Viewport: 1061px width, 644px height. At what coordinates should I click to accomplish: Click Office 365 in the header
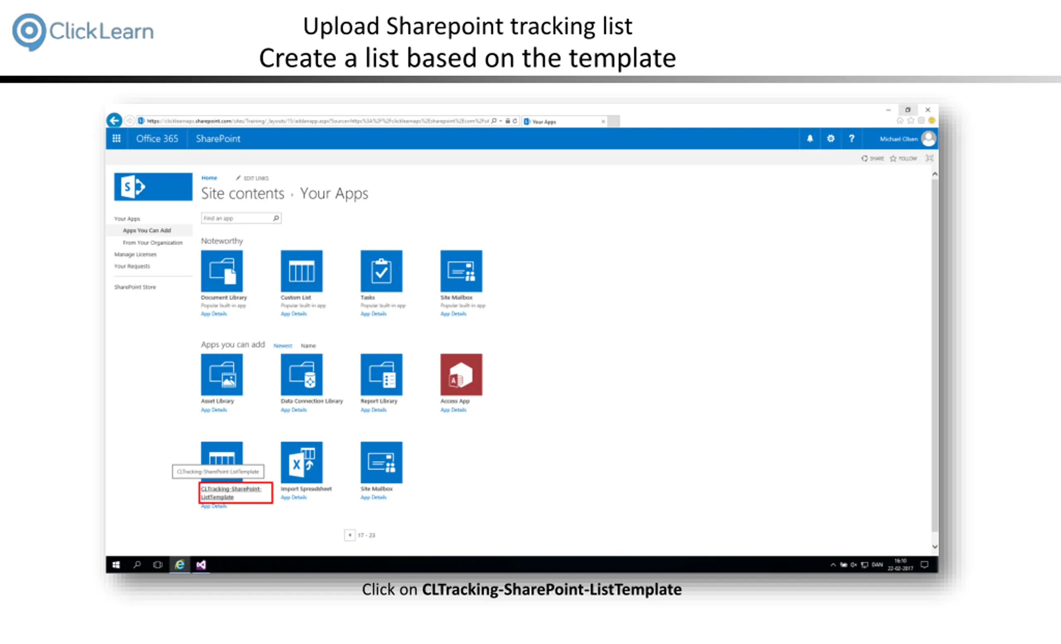point(157,139)
